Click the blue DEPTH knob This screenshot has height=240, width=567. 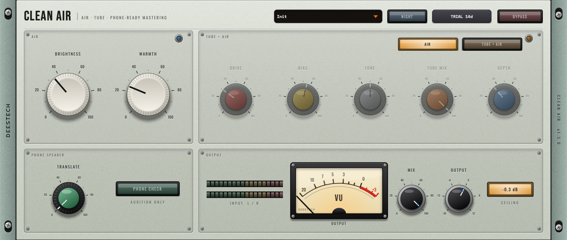point(504,99)
